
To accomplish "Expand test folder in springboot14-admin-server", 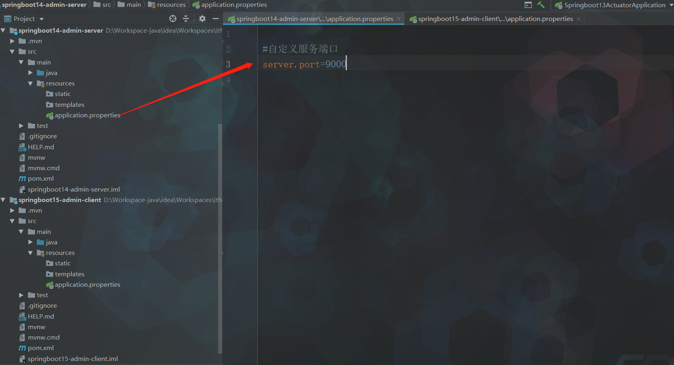I will tap(21, 126).
